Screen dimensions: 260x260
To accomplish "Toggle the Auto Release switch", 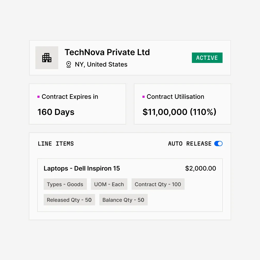I will pos(218,144).
